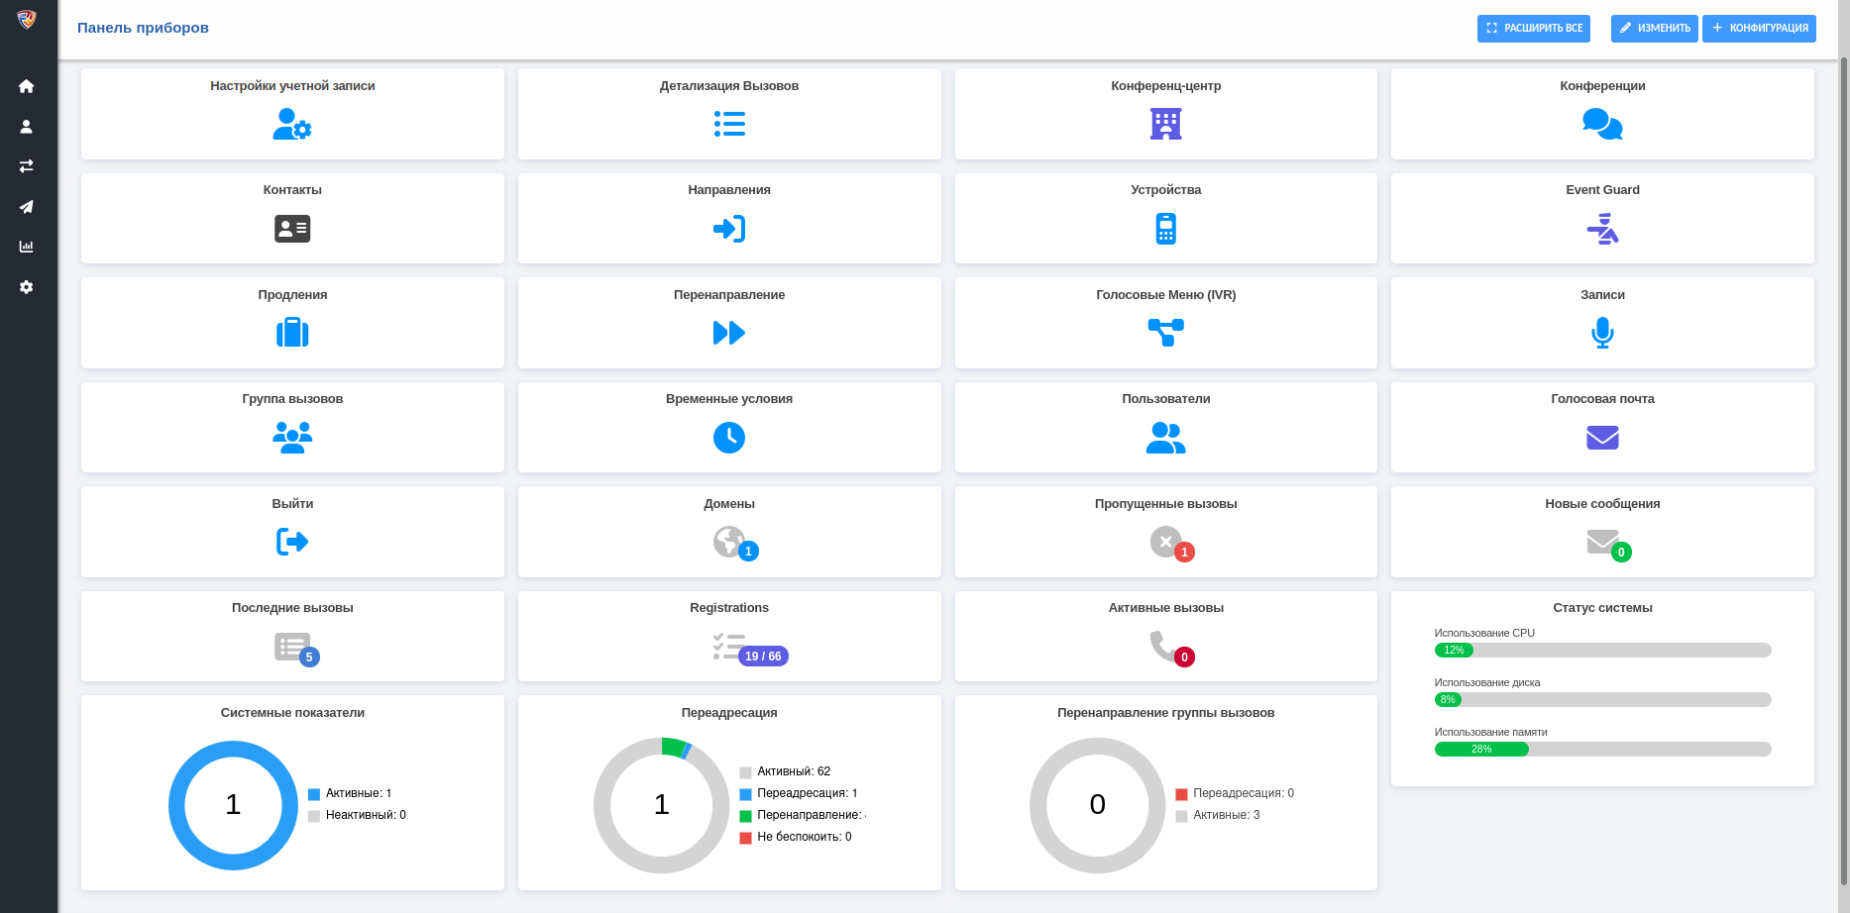Screen dimensions: 1850x913
Task: Open the settings gear sidebar icon
Action: [27, 287]
